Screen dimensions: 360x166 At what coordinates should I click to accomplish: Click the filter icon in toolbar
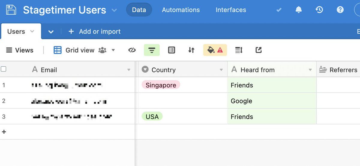pos(152,50)
